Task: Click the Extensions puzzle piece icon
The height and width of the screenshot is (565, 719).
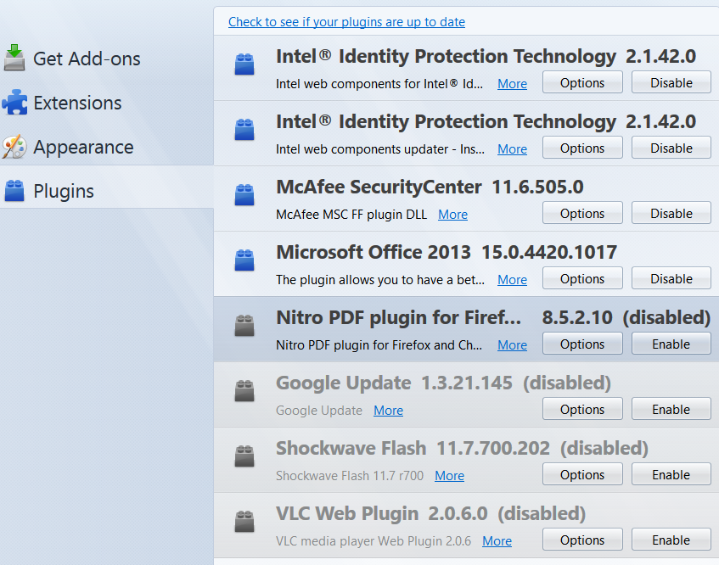Action: 14,102
